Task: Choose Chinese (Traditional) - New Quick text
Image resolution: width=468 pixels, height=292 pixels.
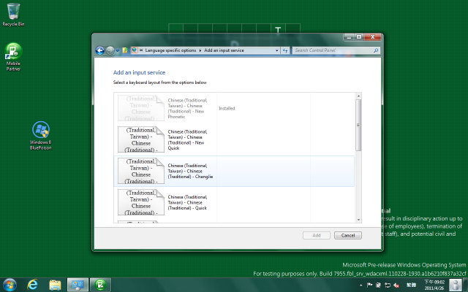Action: 187,139
